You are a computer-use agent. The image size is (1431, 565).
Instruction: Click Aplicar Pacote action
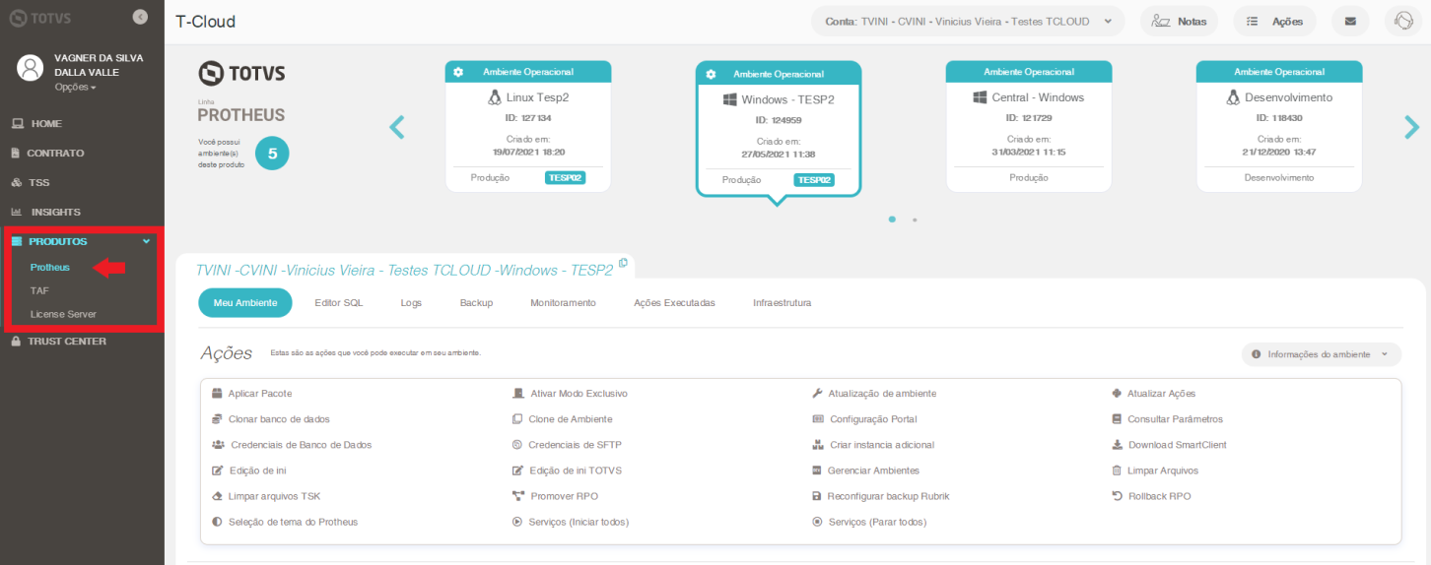click(x=252, y=394)
